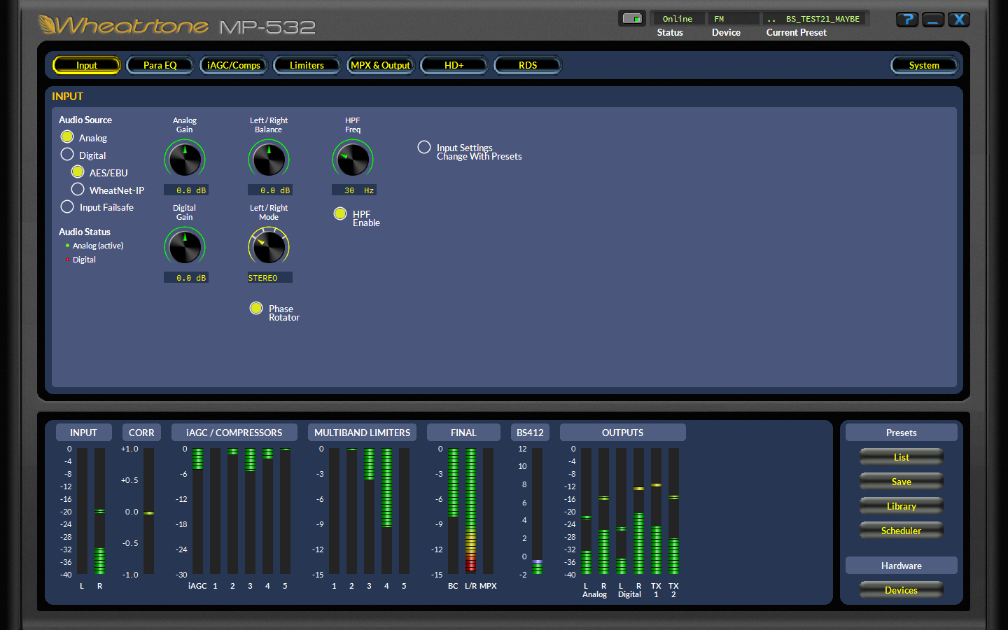This screenshot has width=1008, height=630.
Task: Switch to the HD+ tab
Action: [454, 65]
